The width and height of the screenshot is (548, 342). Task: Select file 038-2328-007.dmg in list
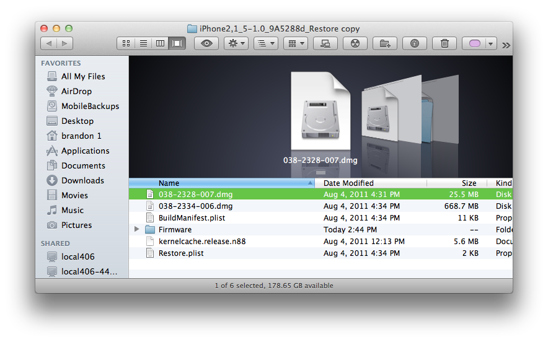[320, 194]
